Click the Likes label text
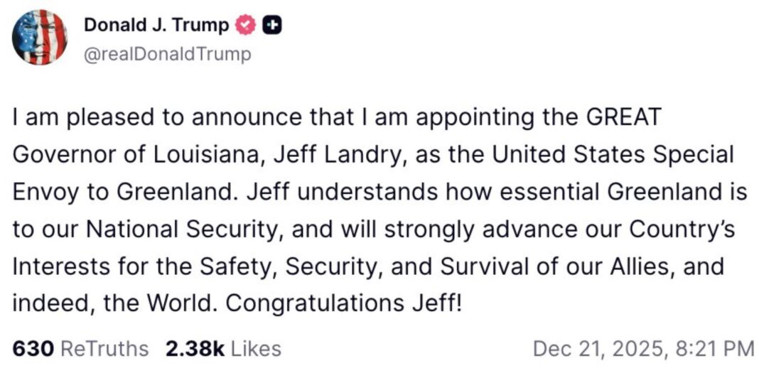 tap(256, 349)
